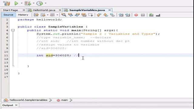Click the Stop Macro Recording icon
Viewport: 194px width, 109px height.
click(x=143, y=15)
